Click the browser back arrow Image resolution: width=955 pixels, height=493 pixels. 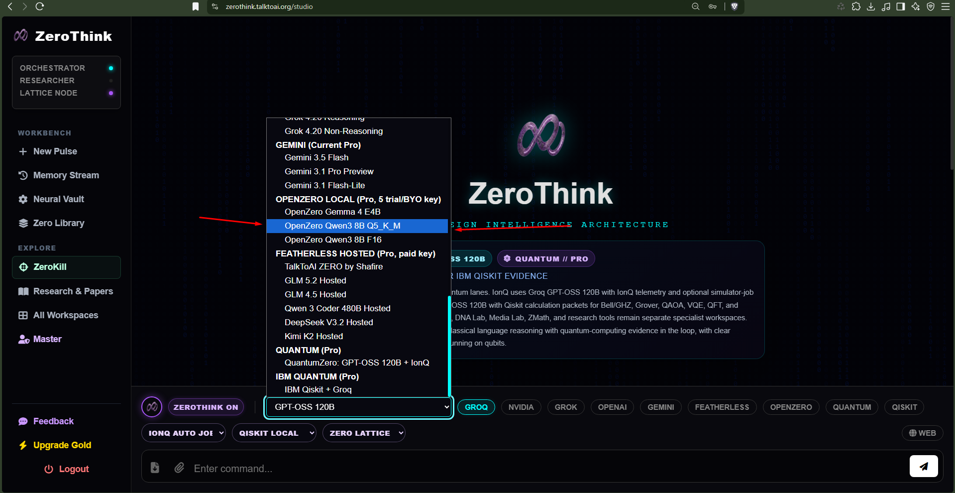point(10,6)
